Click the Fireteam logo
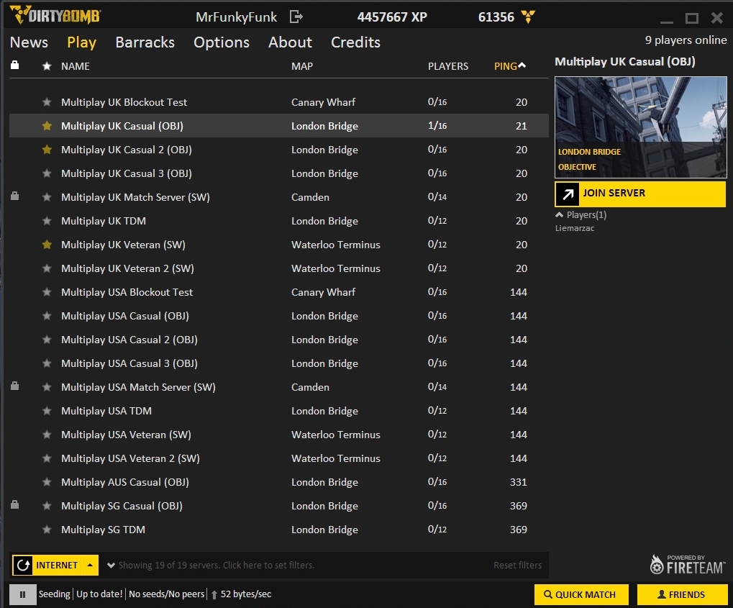Screen dimensions: 733x608 click(x=687, y=564)
